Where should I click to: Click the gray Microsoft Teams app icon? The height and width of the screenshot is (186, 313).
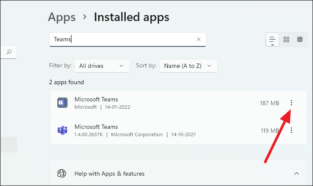click(62, 103)
